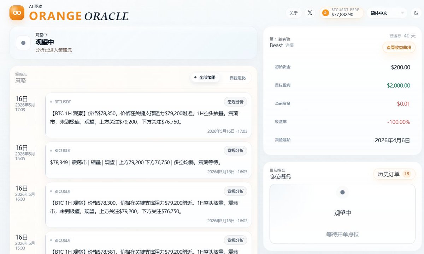
Task: Click the timestamp 2026年5月16日 · 16:03
Action: pyautogui.click(x=227, y=221)
